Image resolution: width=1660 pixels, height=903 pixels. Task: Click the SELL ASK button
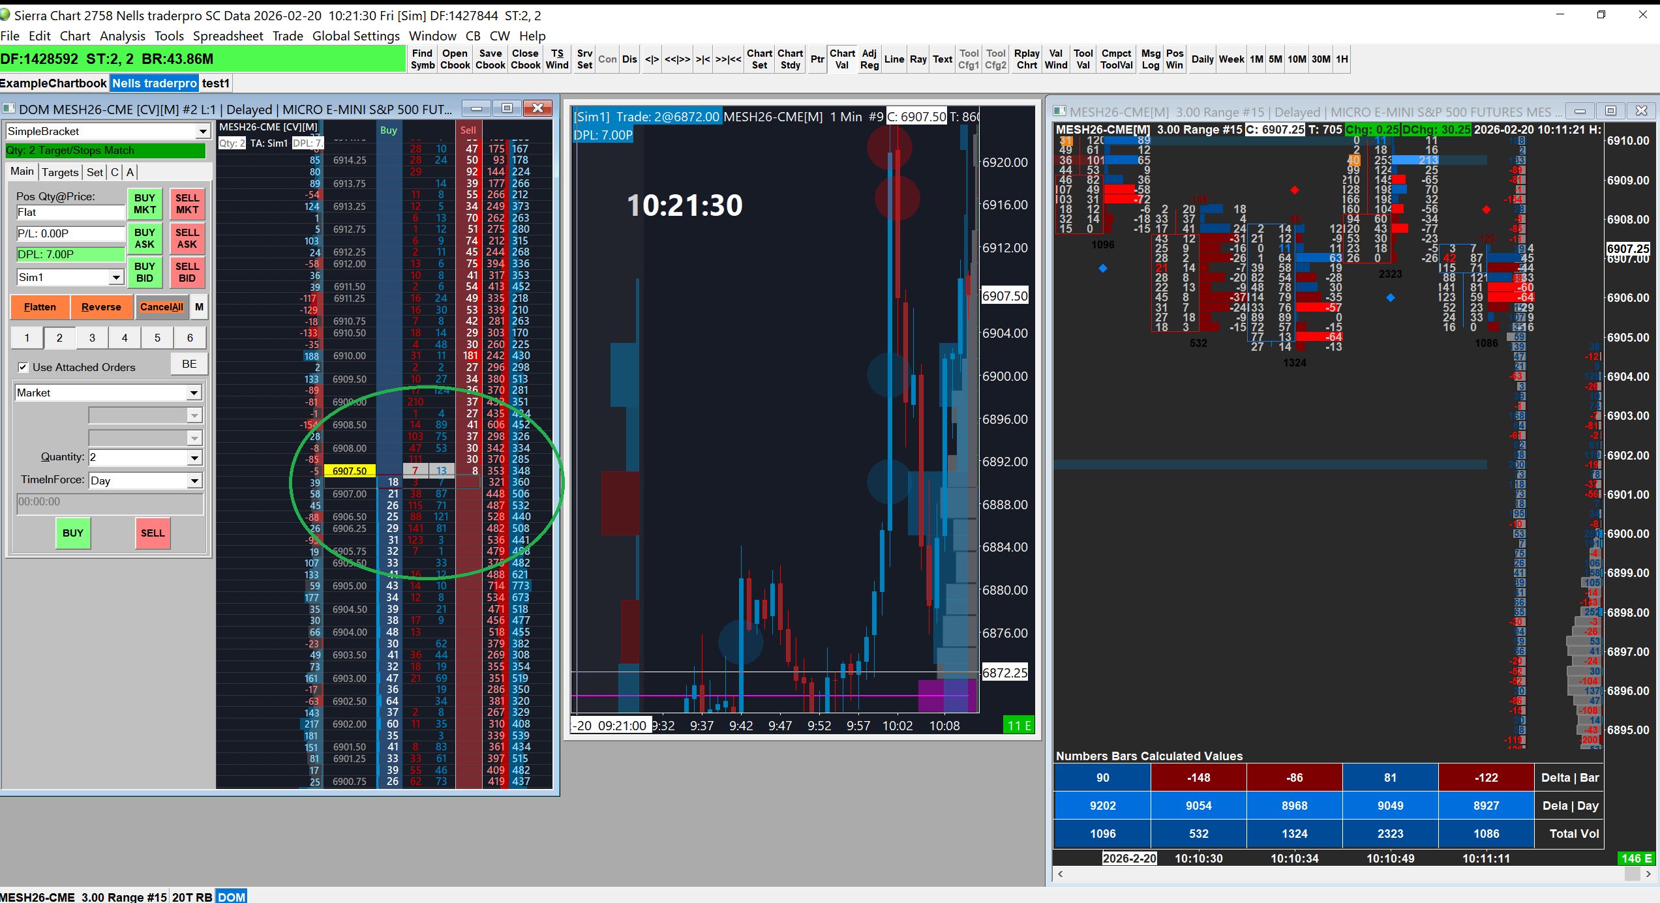[x=187, y=239]
